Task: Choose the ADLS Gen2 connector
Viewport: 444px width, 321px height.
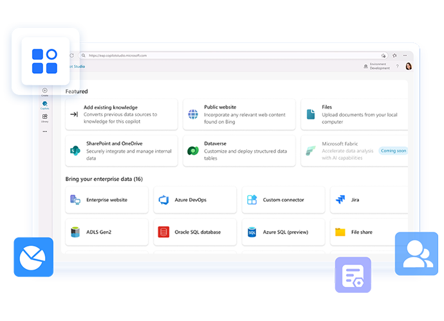Action: [107, 232]
